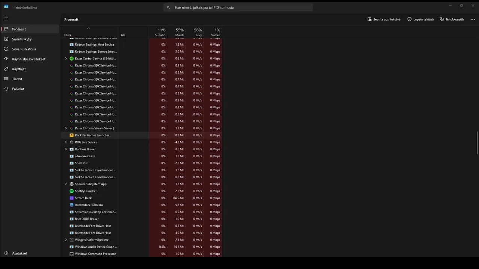Select sdmicmute.exe process name
This screenshot has height=269, width=479.
(85, 156)
